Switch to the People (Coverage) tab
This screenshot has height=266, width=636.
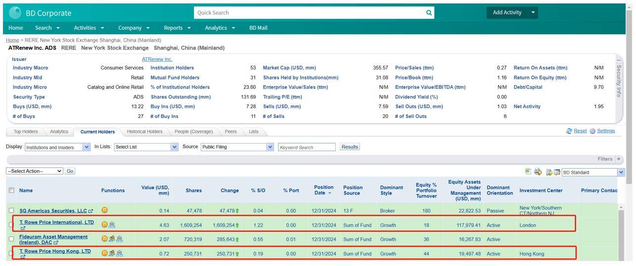[193, 132]
